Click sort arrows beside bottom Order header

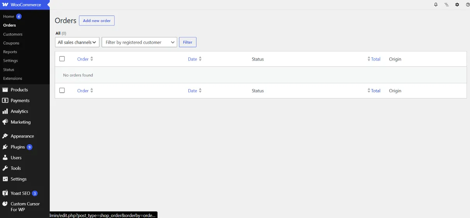point(92,90)
